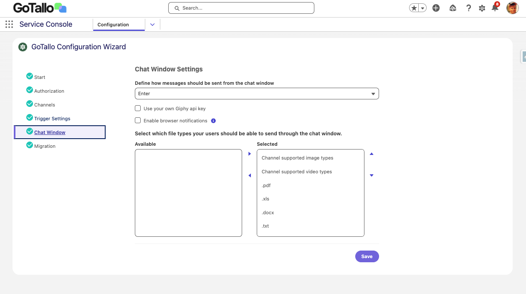Click the Save button

pyautogui.click(x=367, y=256)
